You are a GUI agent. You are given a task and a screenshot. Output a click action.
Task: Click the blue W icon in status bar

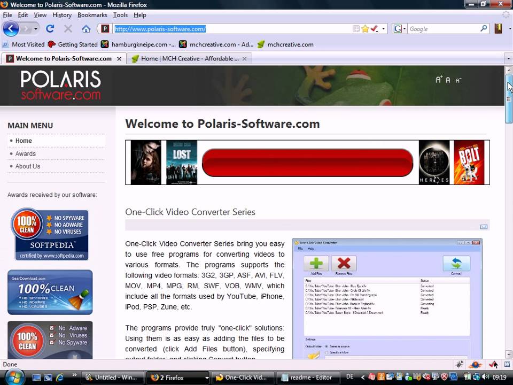[507, 364]
